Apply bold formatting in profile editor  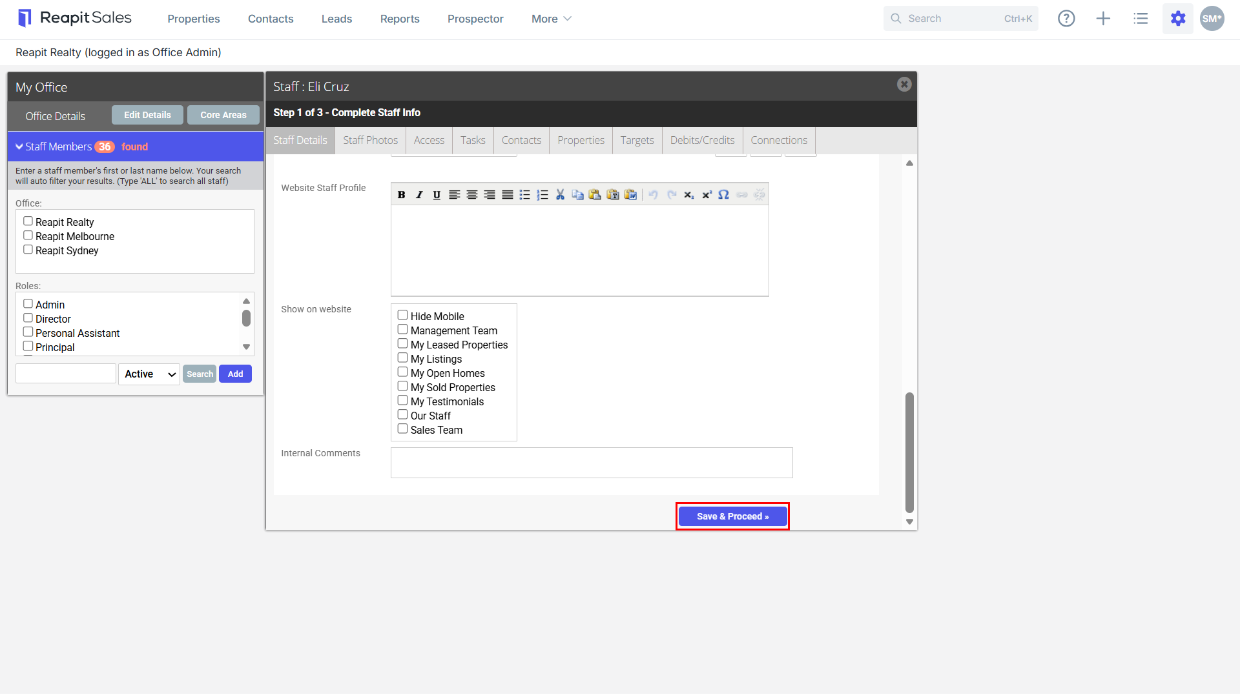tap(402, 195)
